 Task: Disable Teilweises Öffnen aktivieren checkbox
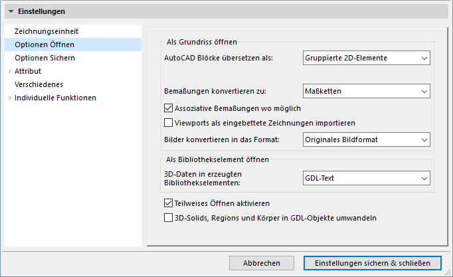pos(168,203)
